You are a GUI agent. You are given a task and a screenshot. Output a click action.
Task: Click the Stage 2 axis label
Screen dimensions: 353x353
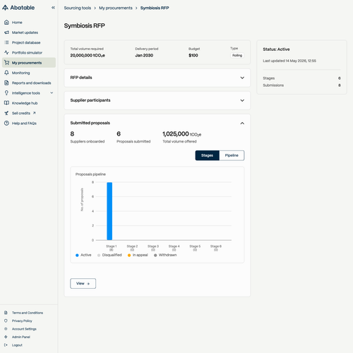click(x=132, y=248)
